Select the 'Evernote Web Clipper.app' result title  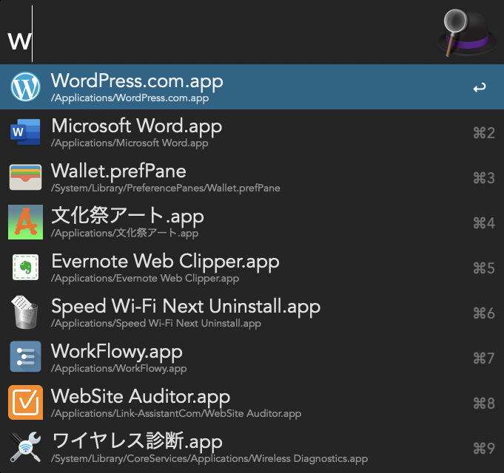[x=165, y=262]
